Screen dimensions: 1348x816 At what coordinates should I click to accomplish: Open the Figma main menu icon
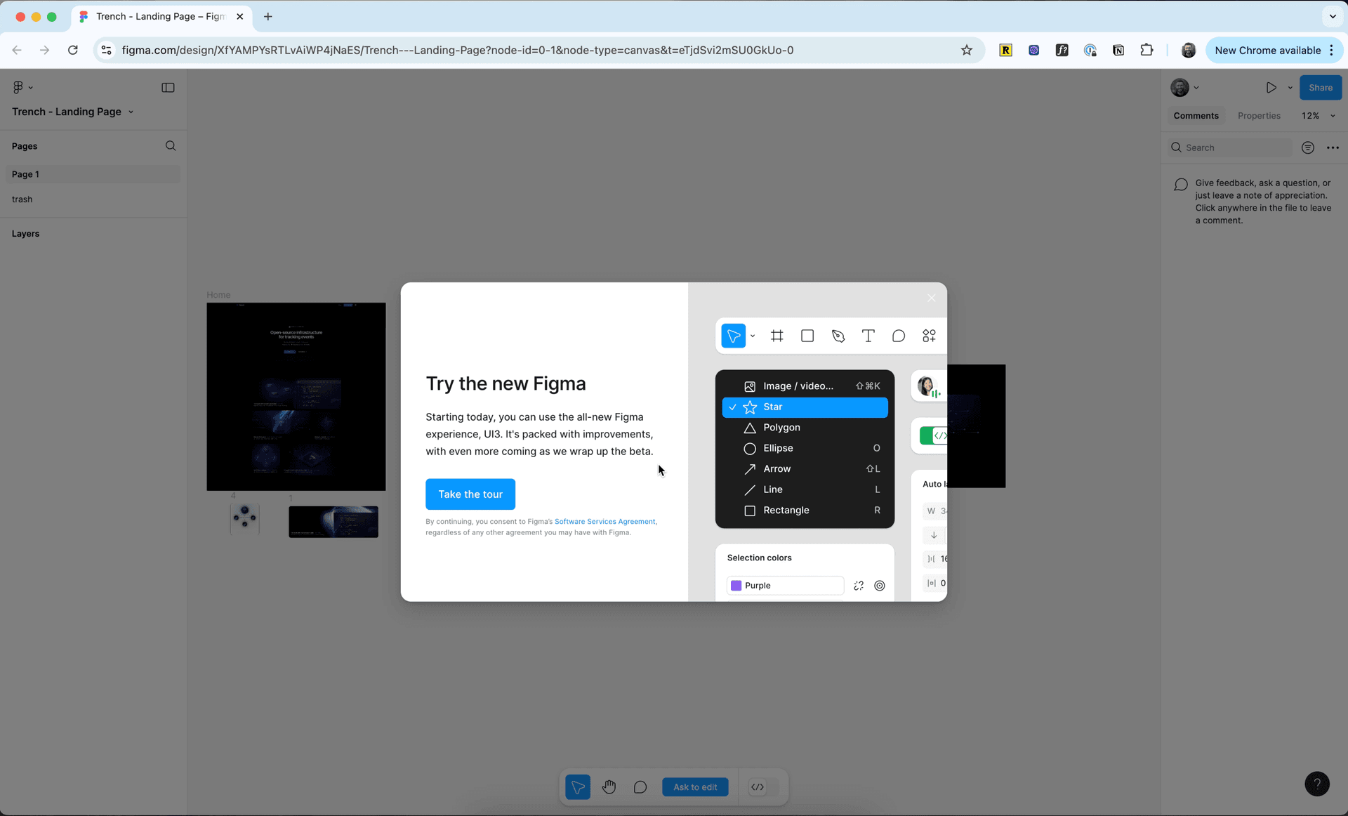coord(22,87)
